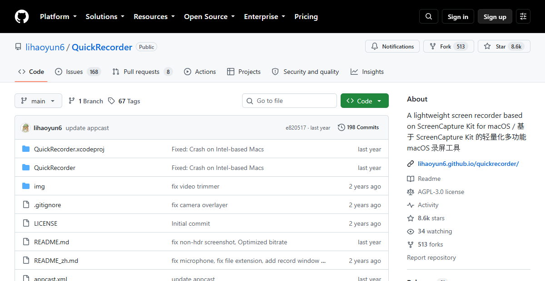Click the GitHub logo icon
This screenshot has height=281, width=545.
[x=22, y=17]
